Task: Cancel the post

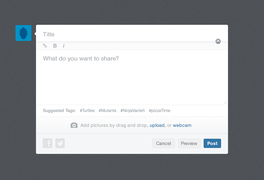Action: [x=163, y=143]
